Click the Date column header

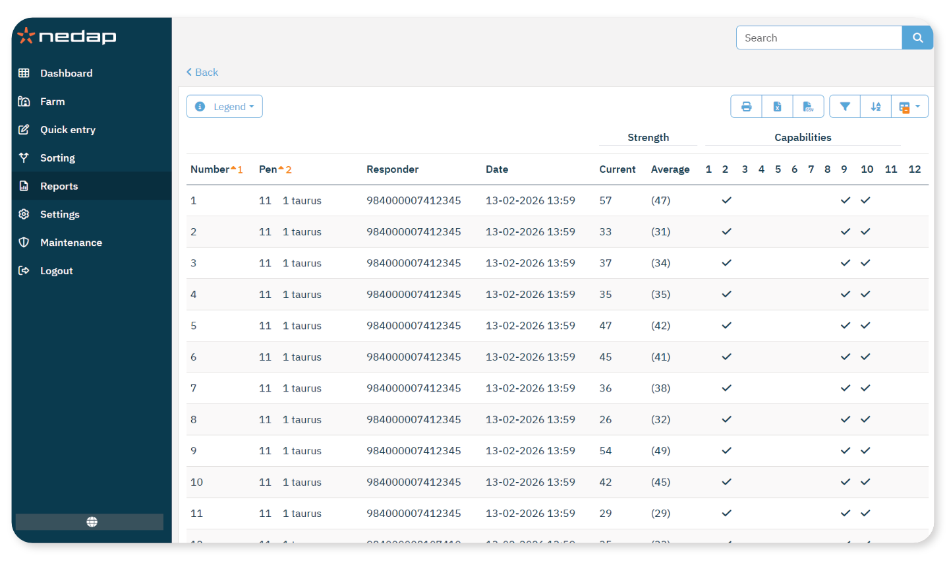[497, 169]
